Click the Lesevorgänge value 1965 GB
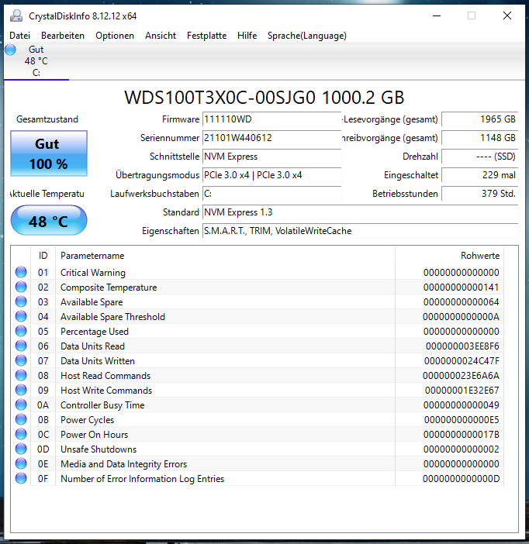The height and width of the screenshot is (544, 529). 479,119
